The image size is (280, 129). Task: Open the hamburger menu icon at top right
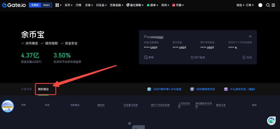[x=273, y=5]
